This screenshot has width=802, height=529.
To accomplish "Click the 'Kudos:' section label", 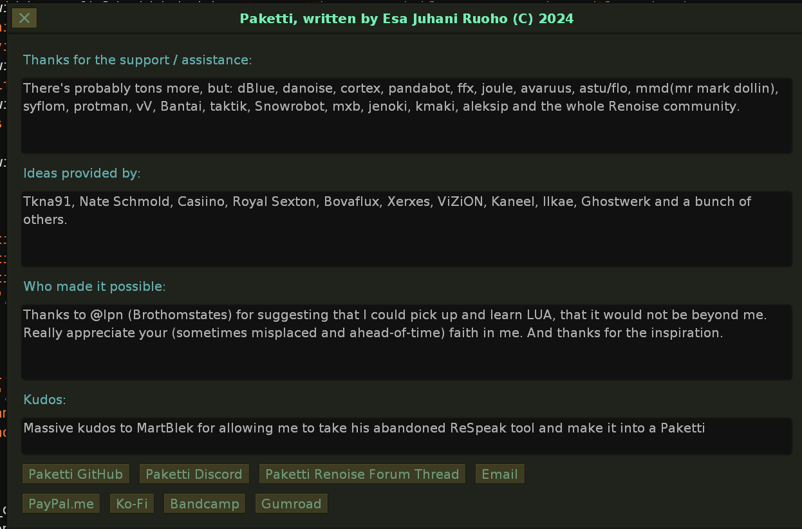I will pyautogui.click(x=44, y=400).
